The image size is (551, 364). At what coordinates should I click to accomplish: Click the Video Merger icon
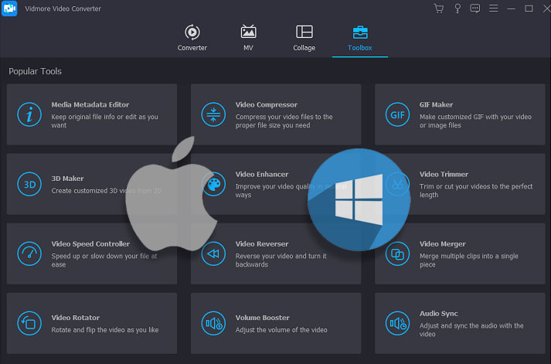397,253
